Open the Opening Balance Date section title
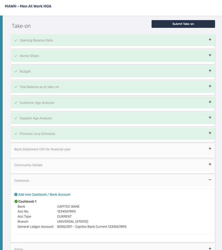The width and height of the screenshot is (222, 250). (x=36, y=40)
